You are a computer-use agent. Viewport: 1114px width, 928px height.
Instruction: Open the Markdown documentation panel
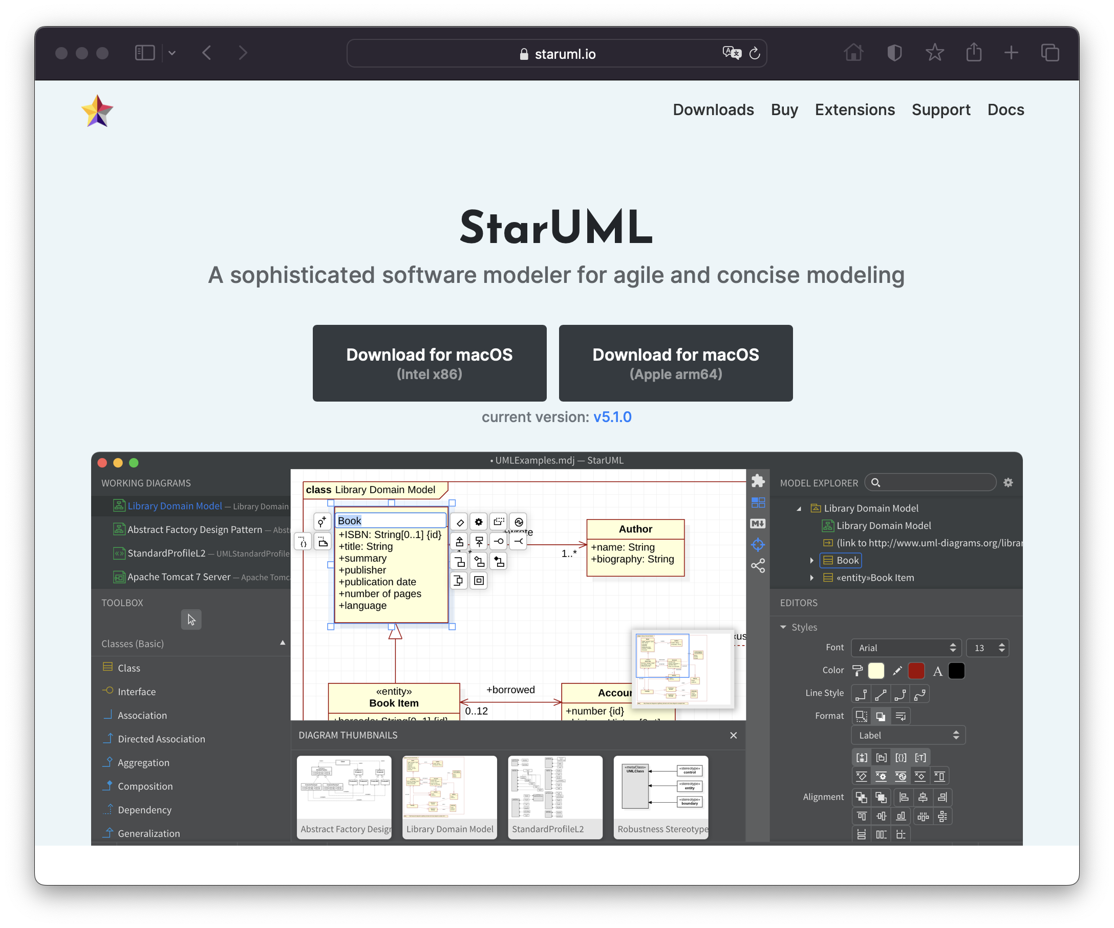point(758,524)
